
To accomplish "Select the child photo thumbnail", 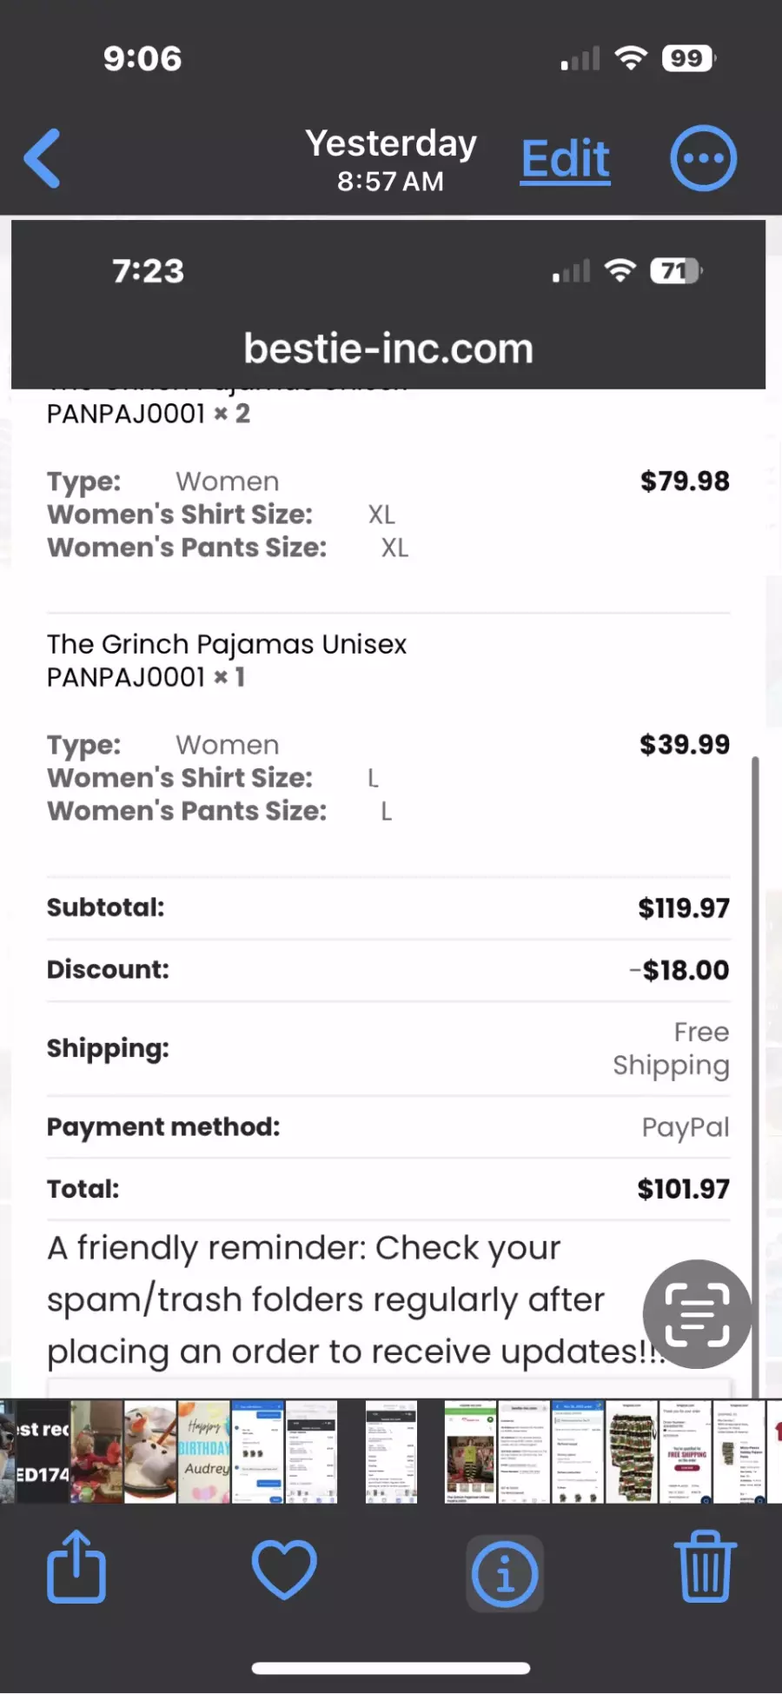I will pos(96,1452).
